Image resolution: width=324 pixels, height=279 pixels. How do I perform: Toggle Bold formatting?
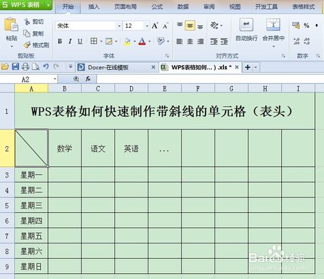pyautogui.click(x=60, y=41)
